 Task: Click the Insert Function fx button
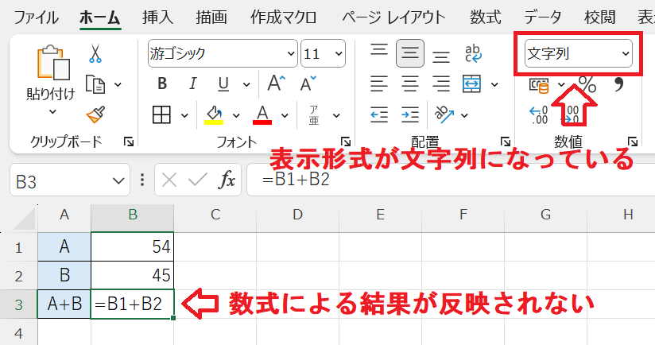tap(227, 180)
